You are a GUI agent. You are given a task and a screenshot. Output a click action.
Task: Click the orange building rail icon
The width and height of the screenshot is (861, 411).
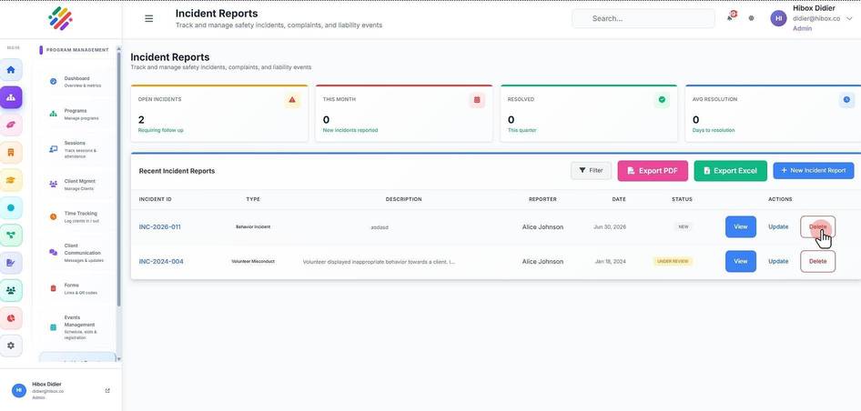click(11, 153)
